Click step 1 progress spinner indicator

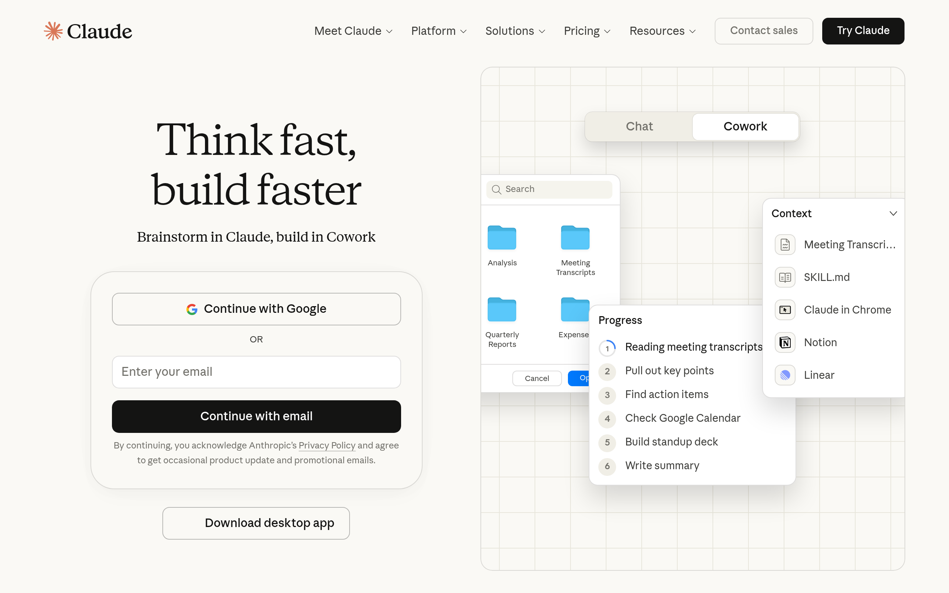point(607,348)
